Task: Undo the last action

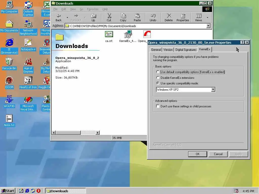Action: tap(153, 17)
